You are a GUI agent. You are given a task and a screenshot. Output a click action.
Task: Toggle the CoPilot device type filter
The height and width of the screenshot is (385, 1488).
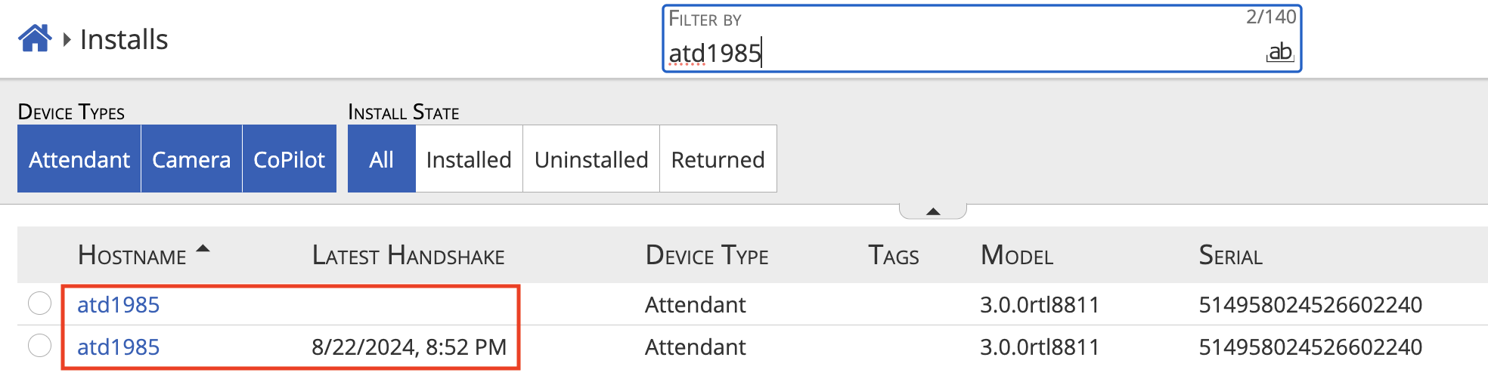[289, 159]
